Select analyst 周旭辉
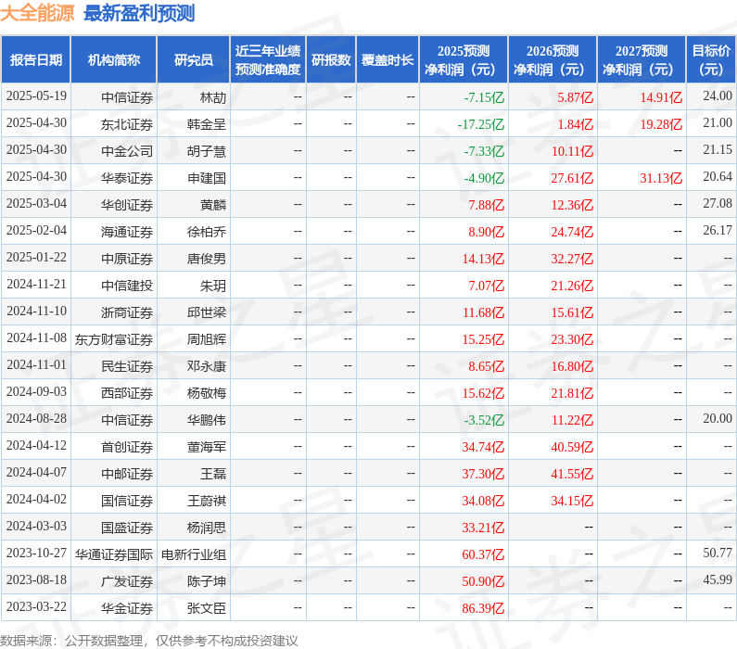The image size is (737, 649). point(207,339)
